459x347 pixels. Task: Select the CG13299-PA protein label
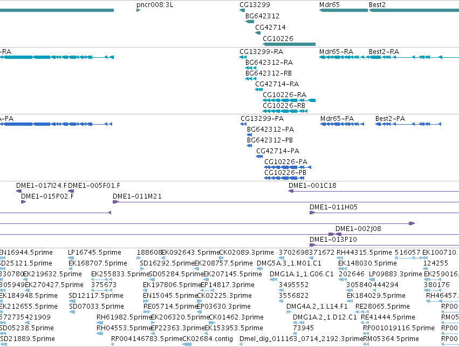(x=262, y=118)
